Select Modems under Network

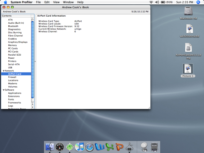pyautogui.click(x=12, y=84)
